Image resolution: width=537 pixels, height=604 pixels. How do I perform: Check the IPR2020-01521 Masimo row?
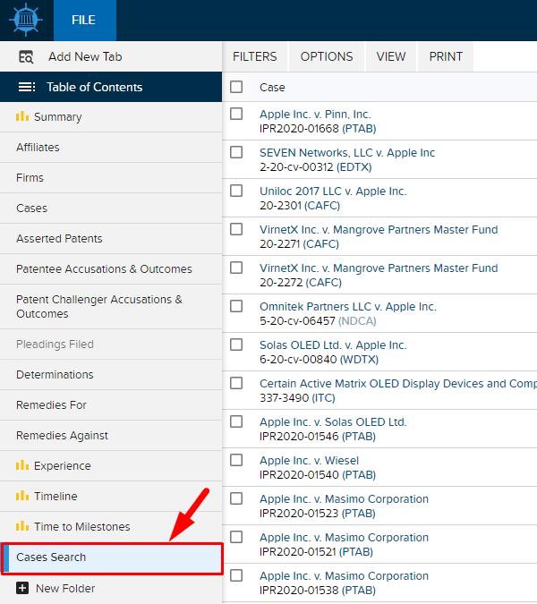pyautogui.click(x=236, y=537)
